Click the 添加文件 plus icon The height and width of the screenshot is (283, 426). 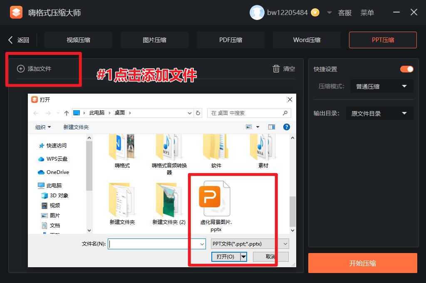[x=20, y=69]
